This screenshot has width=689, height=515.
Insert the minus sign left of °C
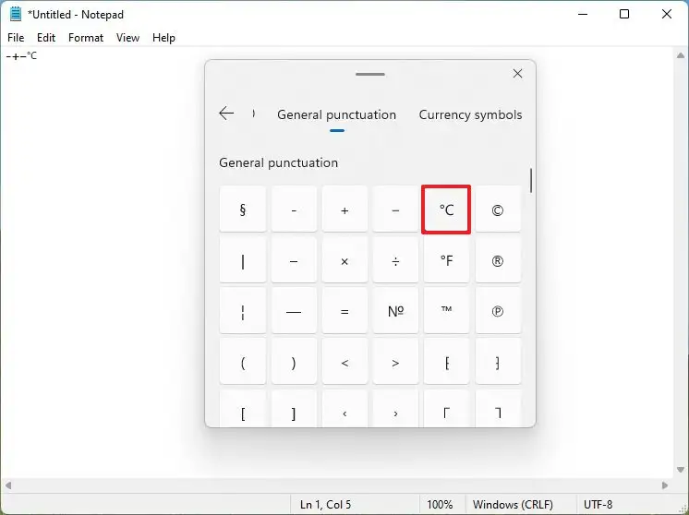click(395, 210)
